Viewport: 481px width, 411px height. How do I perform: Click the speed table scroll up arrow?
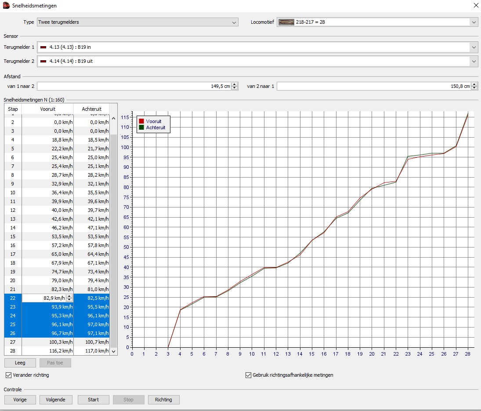[113, 118]
